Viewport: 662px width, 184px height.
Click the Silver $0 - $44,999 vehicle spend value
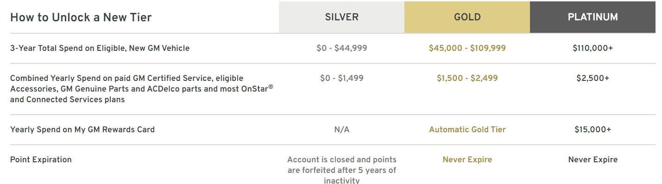(342, 48)
